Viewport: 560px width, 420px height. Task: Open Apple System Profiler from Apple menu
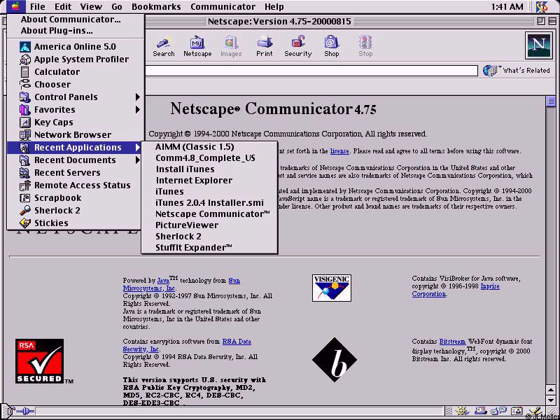[76, 59]
